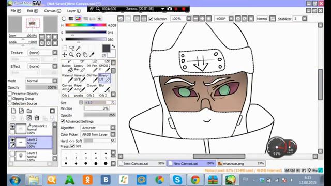This screenshot has width=331, height=186.
Task: Toggle the HSV slider panel
Action: (x=78, y=19)
